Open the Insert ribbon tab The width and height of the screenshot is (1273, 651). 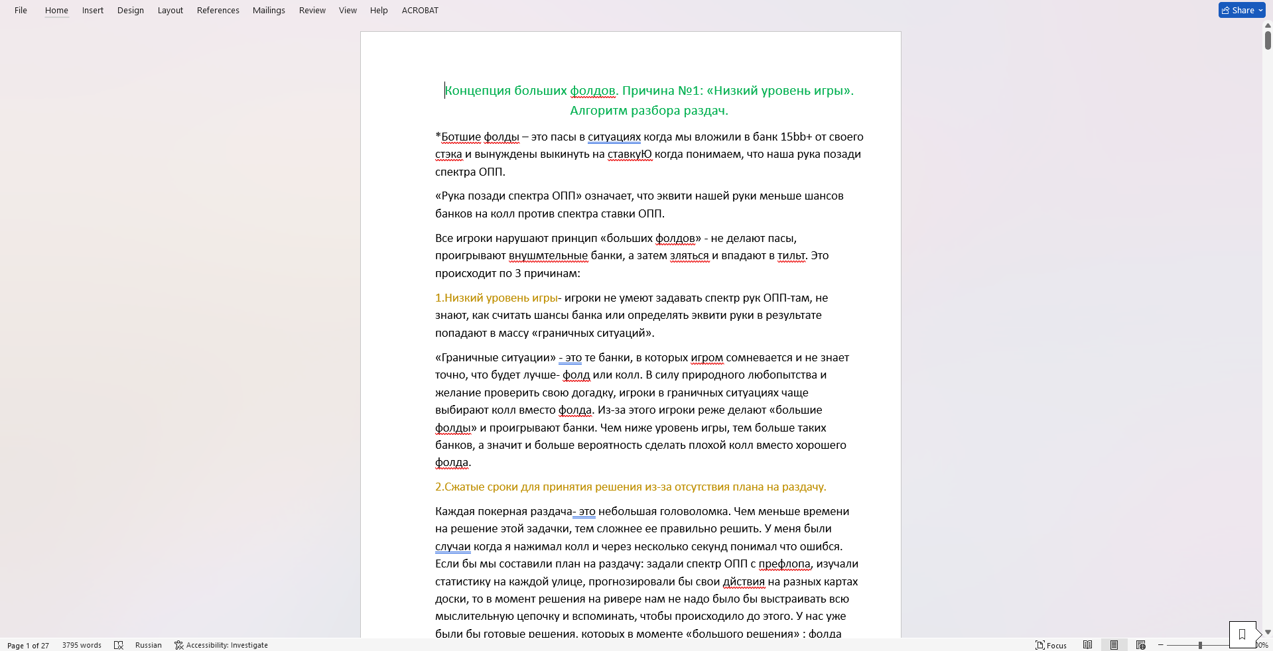click(x=93, y=10)
